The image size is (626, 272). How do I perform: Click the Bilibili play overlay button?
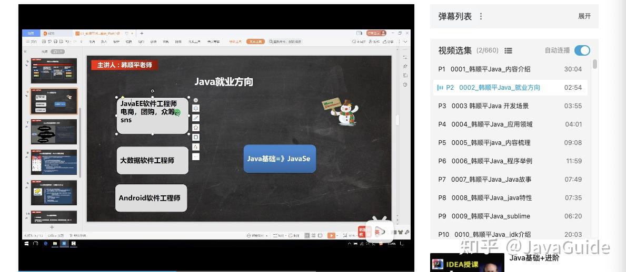coord(380,230)
